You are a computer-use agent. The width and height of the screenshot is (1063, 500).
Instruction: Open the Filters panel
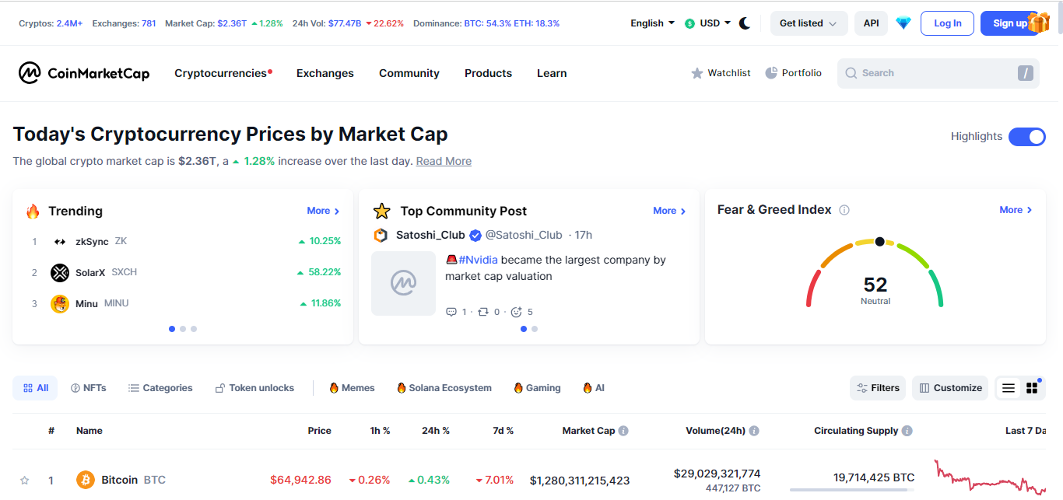coord(878,388)
